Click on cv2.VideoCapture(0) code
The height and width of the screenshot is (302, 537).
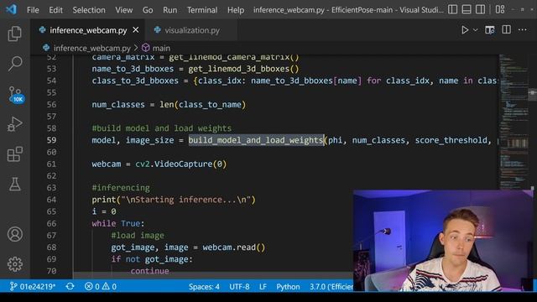point(181,164)
